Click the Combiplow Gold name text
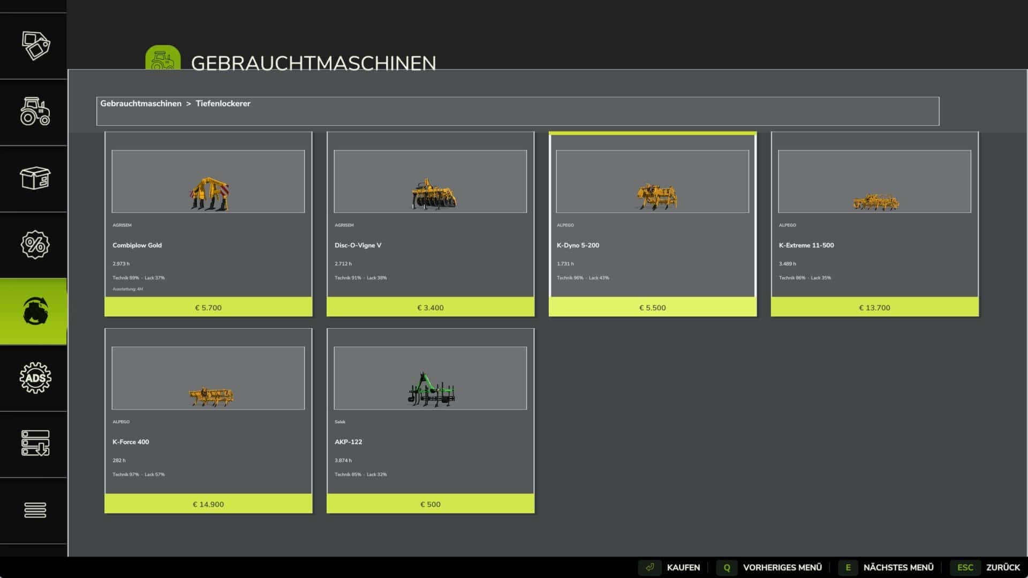 coord(137,245)
